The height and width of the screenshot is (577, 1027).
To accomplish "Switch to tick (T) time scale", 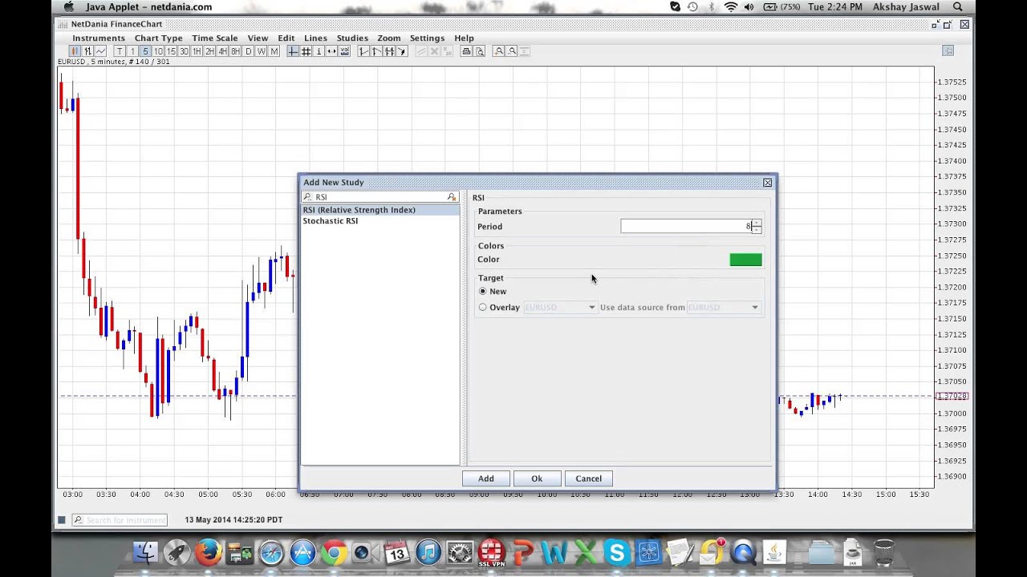I will (x=120, y=51).
